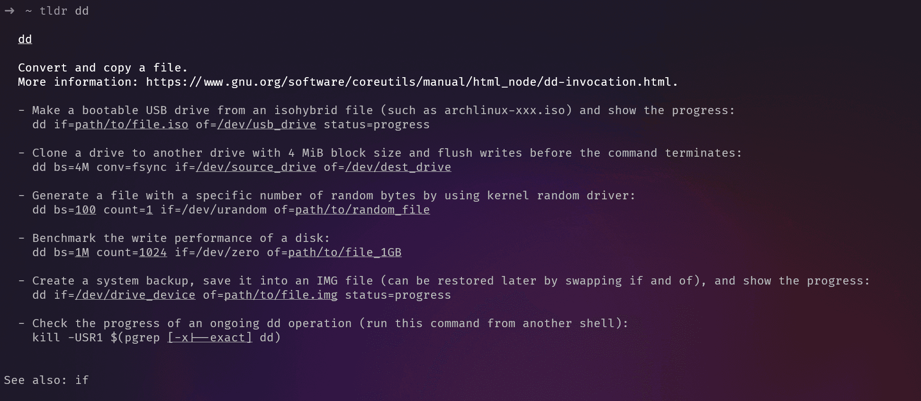Click underlined path/to/file.iso placeholder
This screenshot has width=921, height=401.
[131, 125]
